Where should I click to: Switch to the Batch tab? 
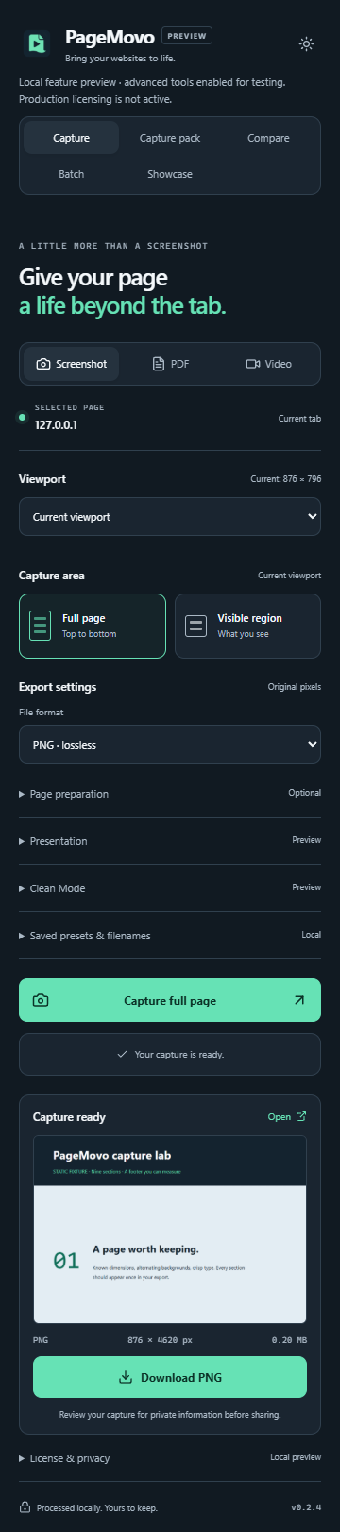click(72, 174)
